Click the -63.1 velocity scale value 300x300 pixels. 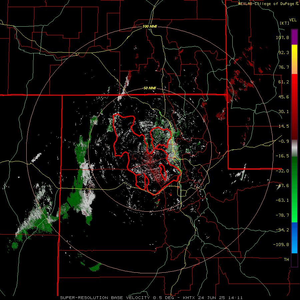click(x=282, y=200)
